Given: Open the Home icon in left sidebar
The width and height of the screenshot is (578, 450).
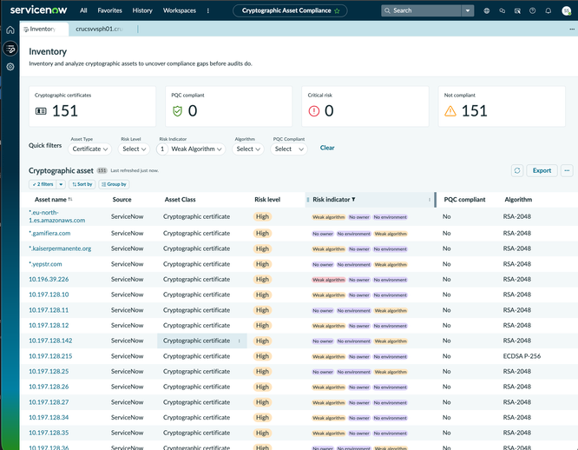Looking at the screenshot, I should click(10, 30).
